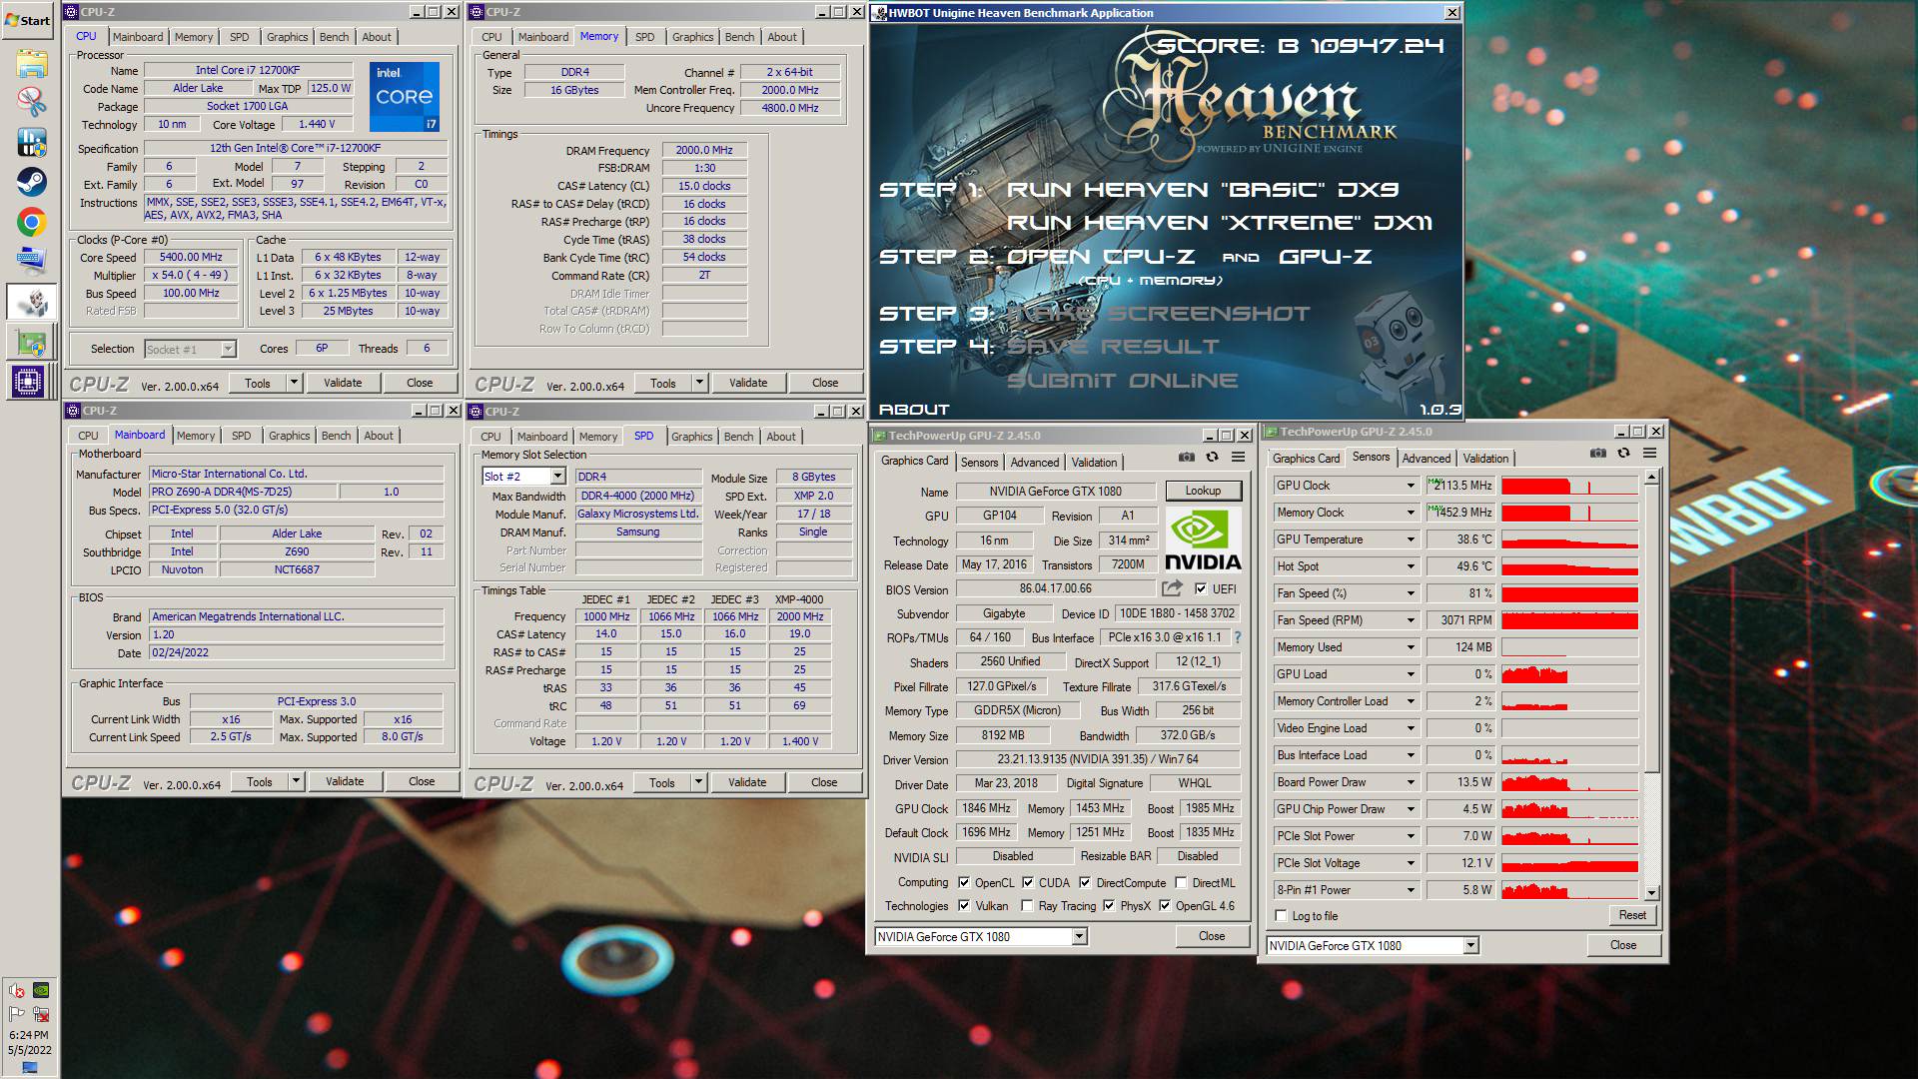The image size is (1918, 1079).
Task: Enable the Ray Tracing checkbox
Action: pos(1028,905)
